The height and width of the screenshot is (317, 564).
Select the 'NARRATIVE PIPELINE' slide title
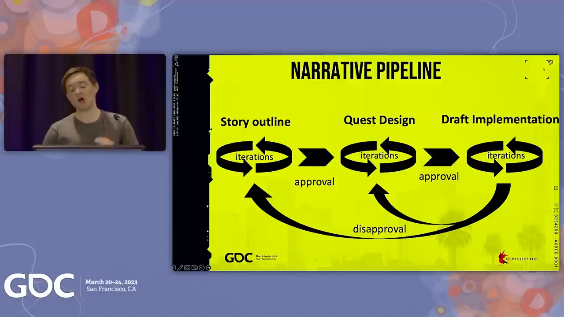pos(366,70)
